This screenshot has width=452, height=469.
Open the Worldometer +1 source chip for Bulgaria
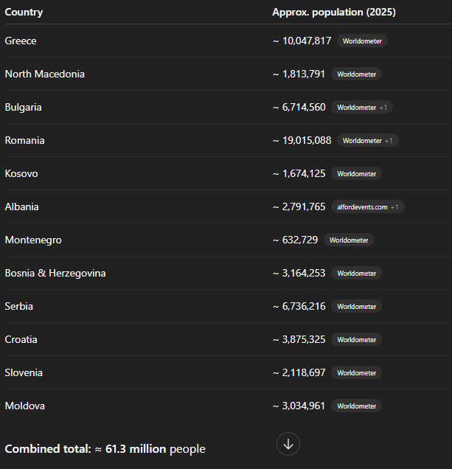click(x=362, y=108)
